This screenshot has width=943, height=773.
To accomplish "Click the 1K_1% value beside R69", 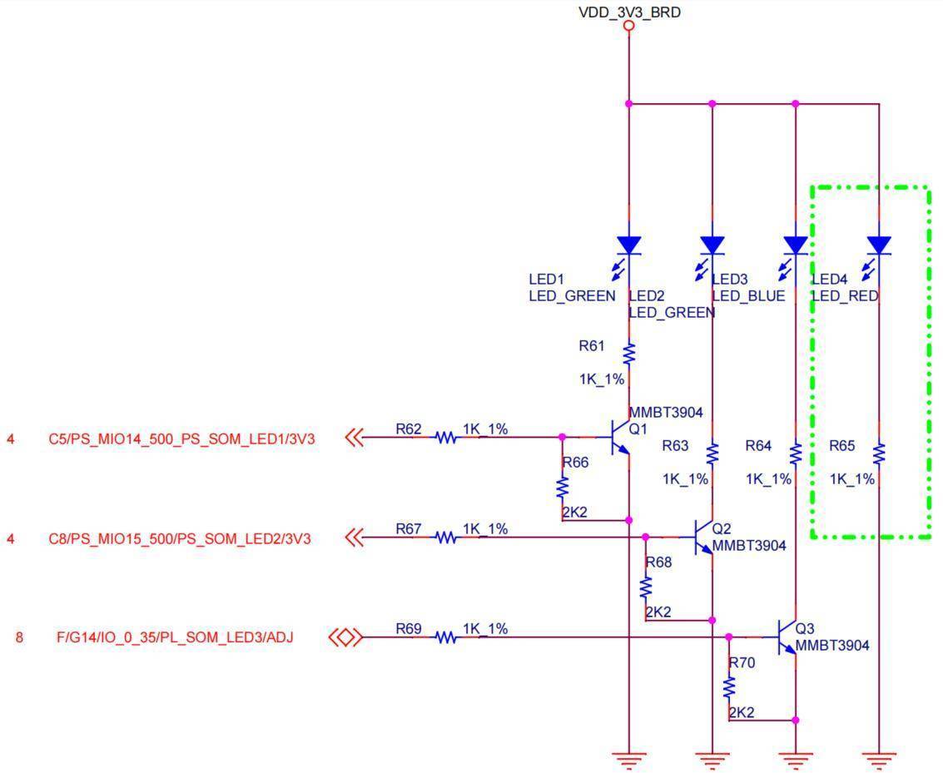I will (485, 629).
